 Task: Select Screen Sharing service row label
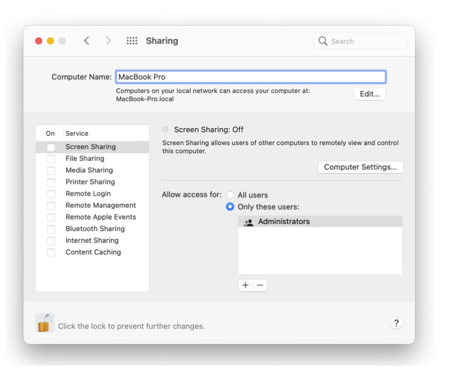90,147
